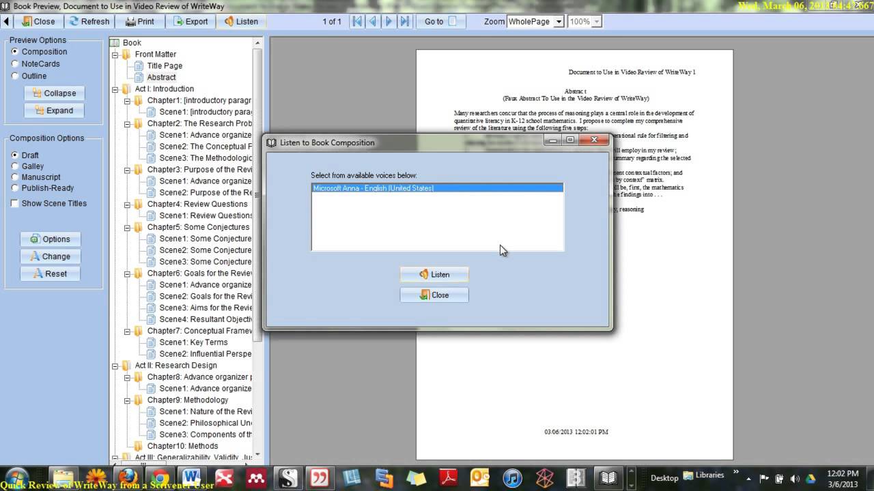
Task: Refresh the book preview
Action: pyautogui.click(x=89, y=21)
